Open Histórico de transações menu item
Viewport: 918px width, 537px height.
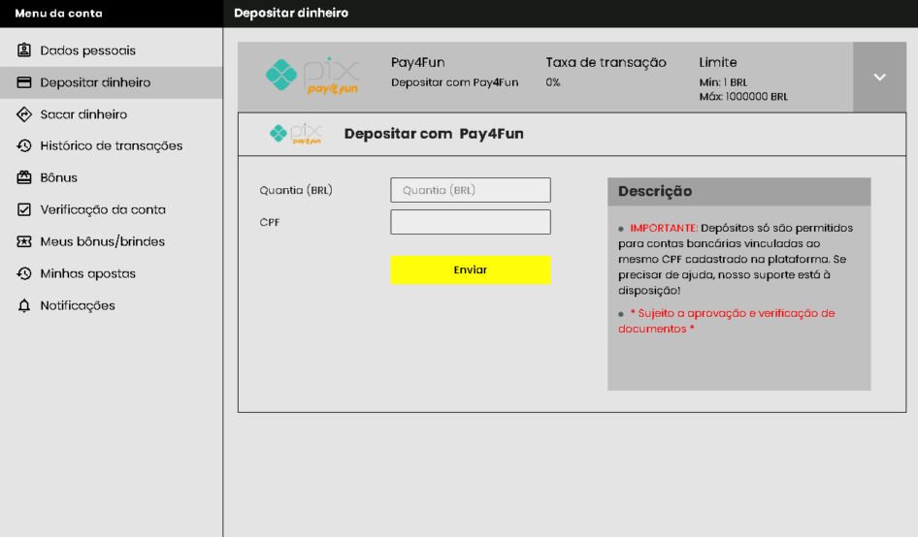[x=112, y=145]
